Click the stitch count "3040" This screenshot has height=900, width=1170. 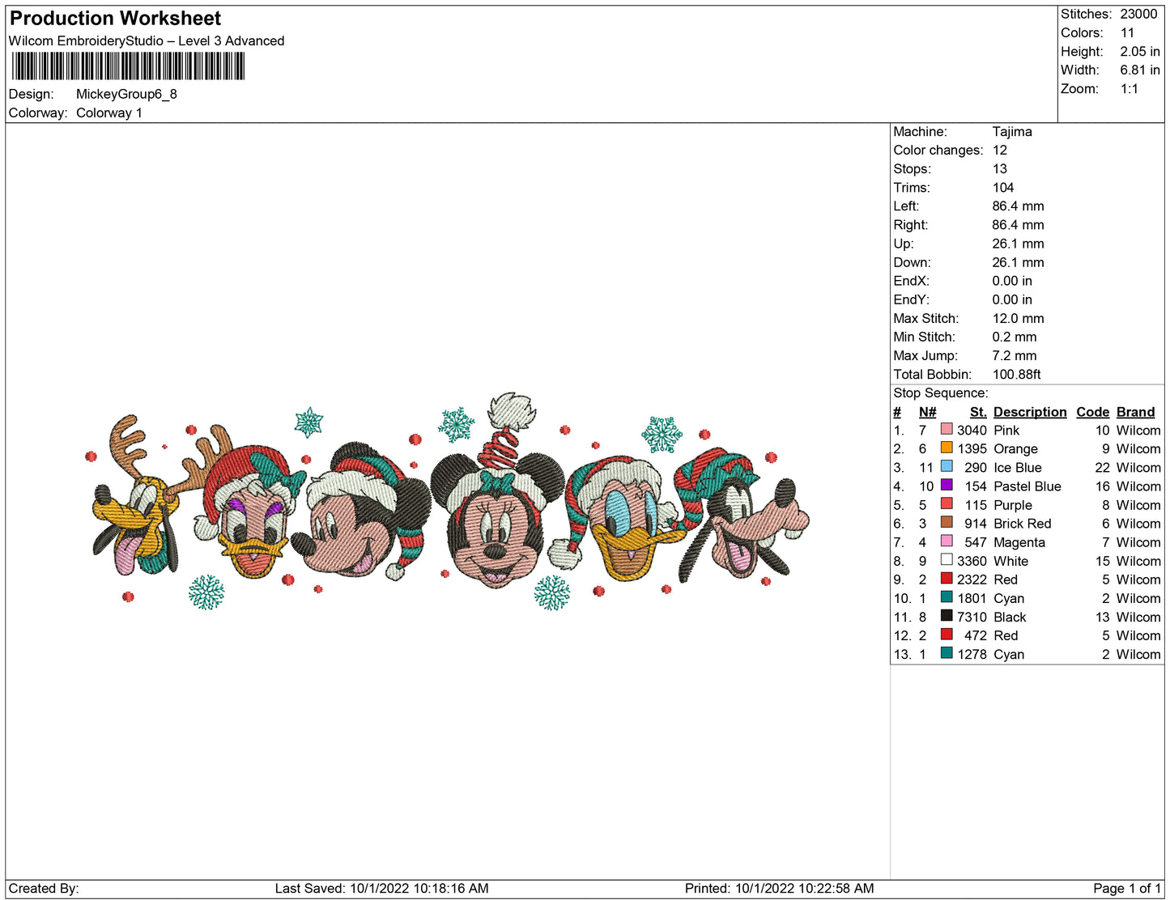click(x=972, y=431)
